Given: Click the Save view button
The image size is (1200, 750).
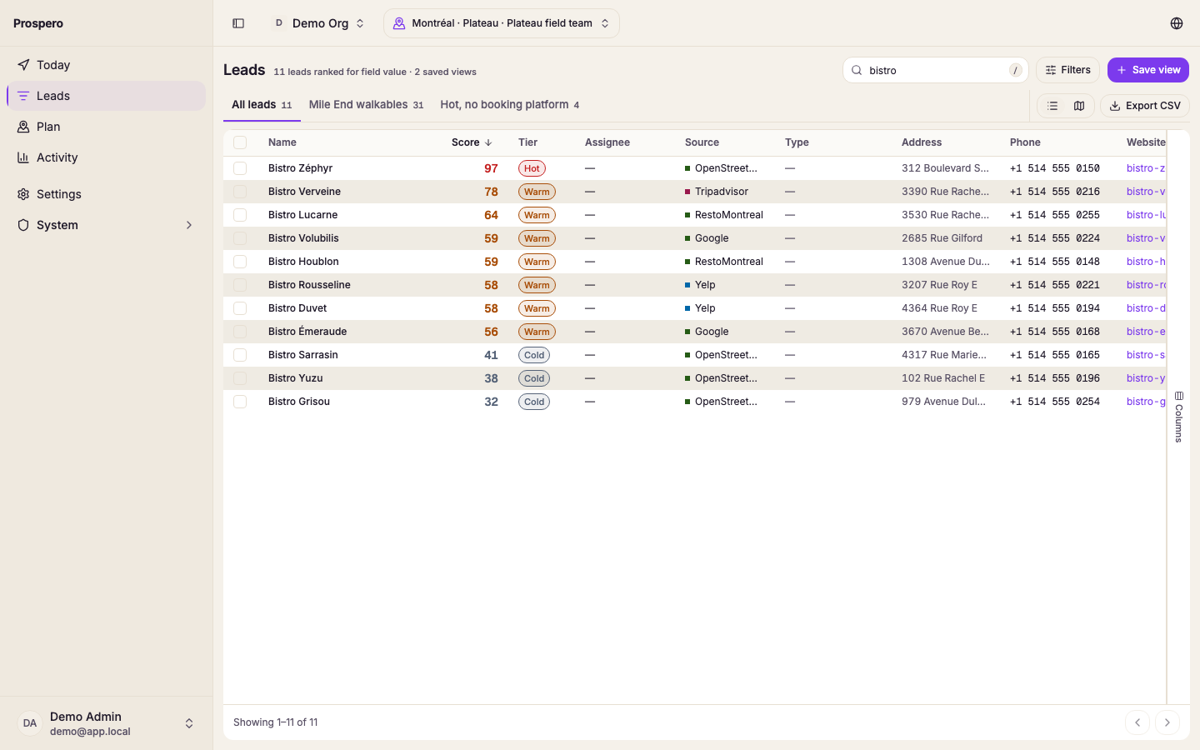Looking at the screenshot, I should (x=1148, y=70).
